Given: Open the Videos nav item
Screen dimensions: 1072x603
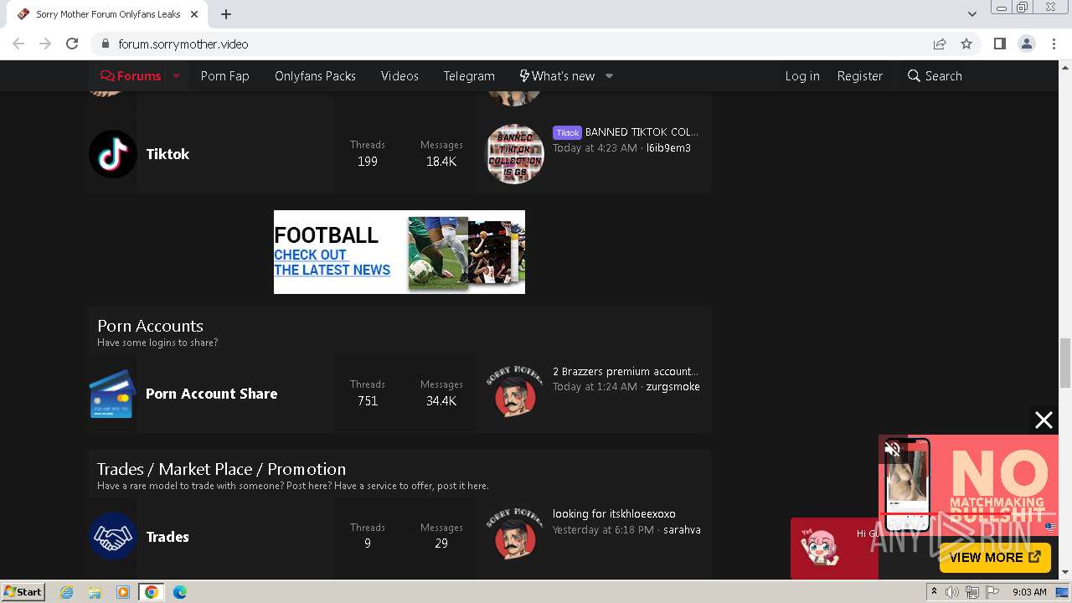Looking at the screenshot, I should 399,76.
